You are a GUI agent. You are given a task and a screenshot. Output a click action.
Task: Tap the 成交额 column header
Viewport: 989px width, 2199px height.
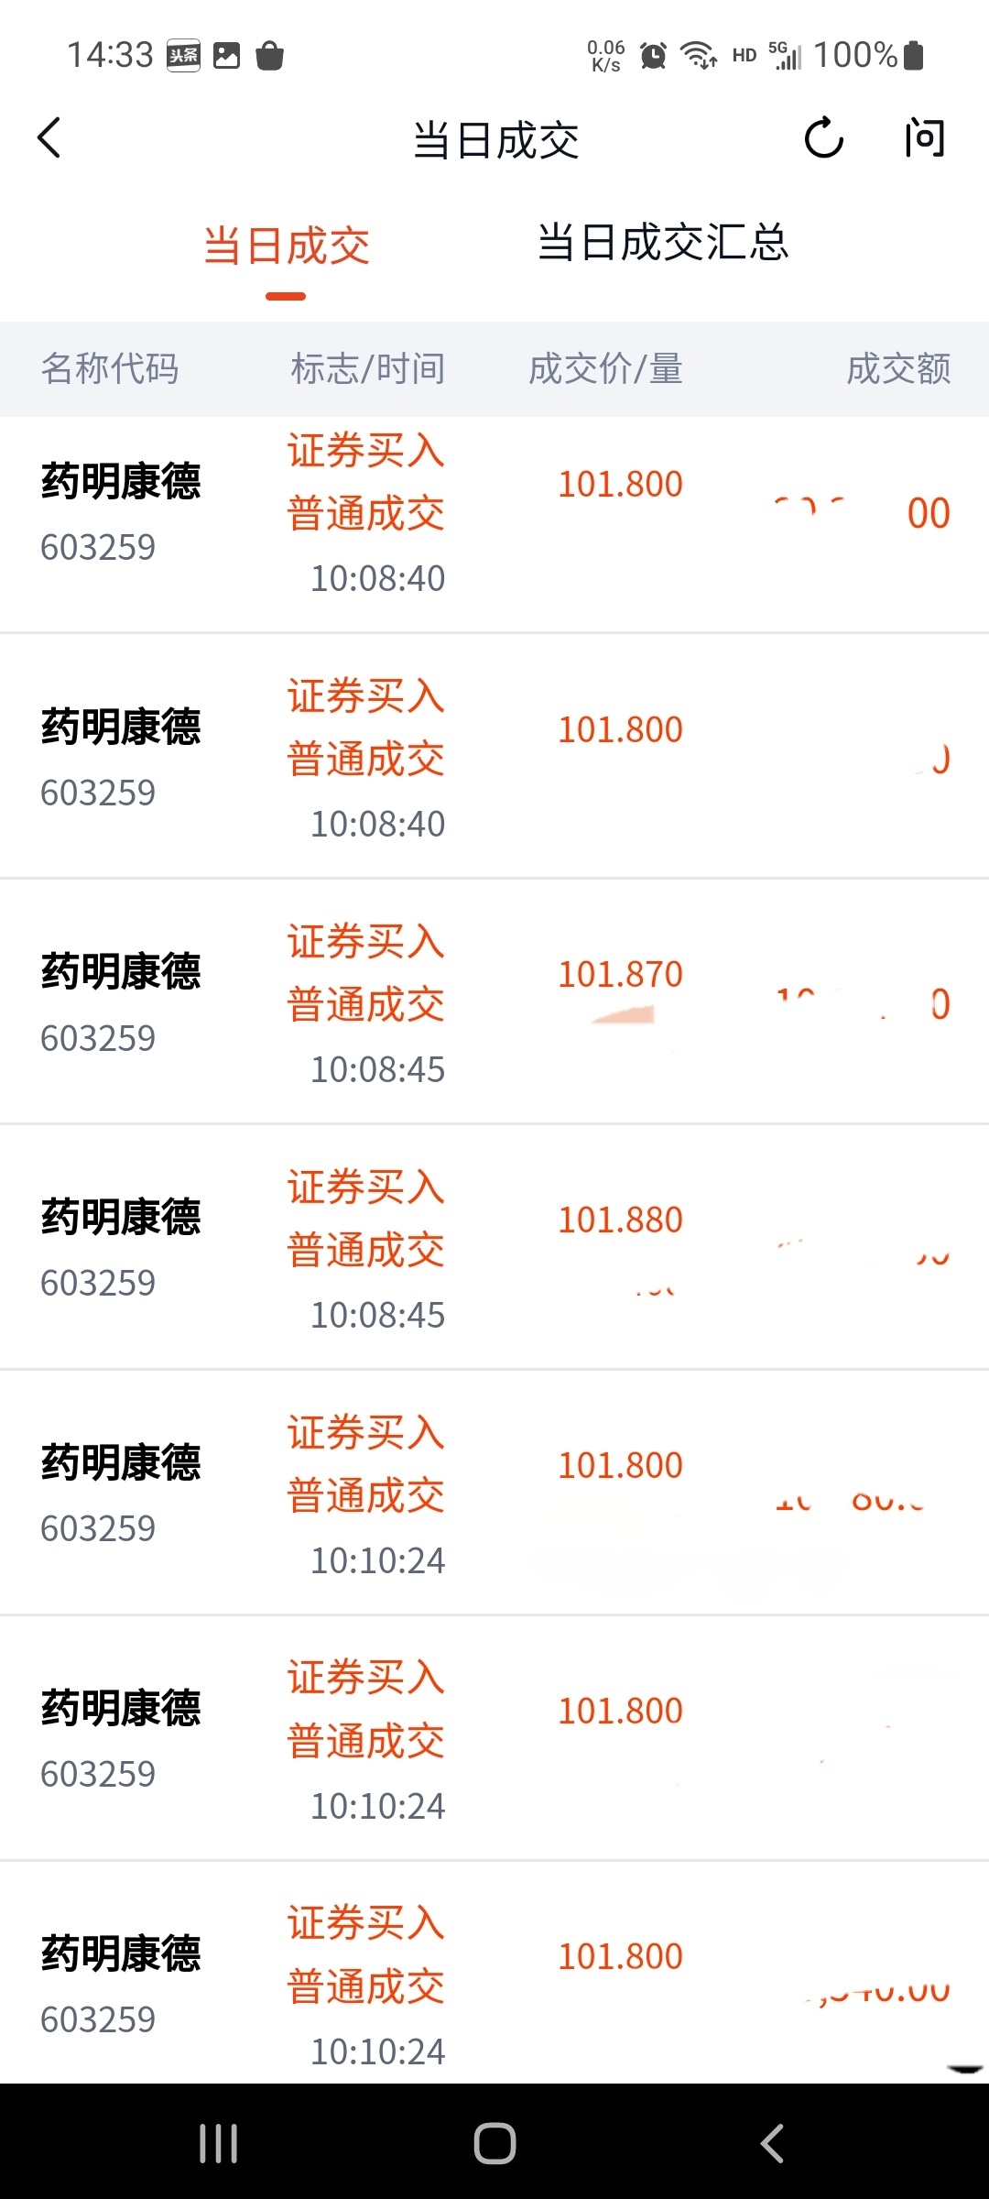(898, 368)
